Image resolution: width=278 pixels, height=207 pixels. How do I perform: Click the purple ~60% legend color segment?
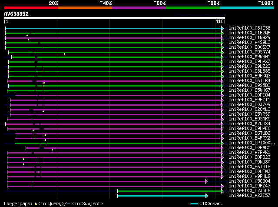139,8
